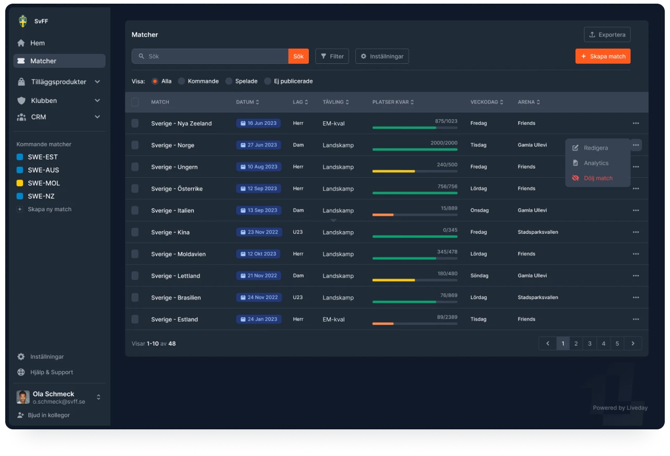
Task: Click the Skapa match button
Action: pyautogui.click(x=603, y=56)
